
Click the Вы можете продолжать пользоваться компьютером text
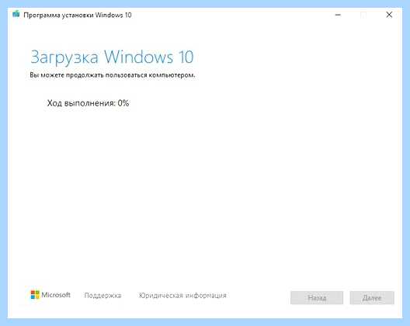[x=113, y=75]
